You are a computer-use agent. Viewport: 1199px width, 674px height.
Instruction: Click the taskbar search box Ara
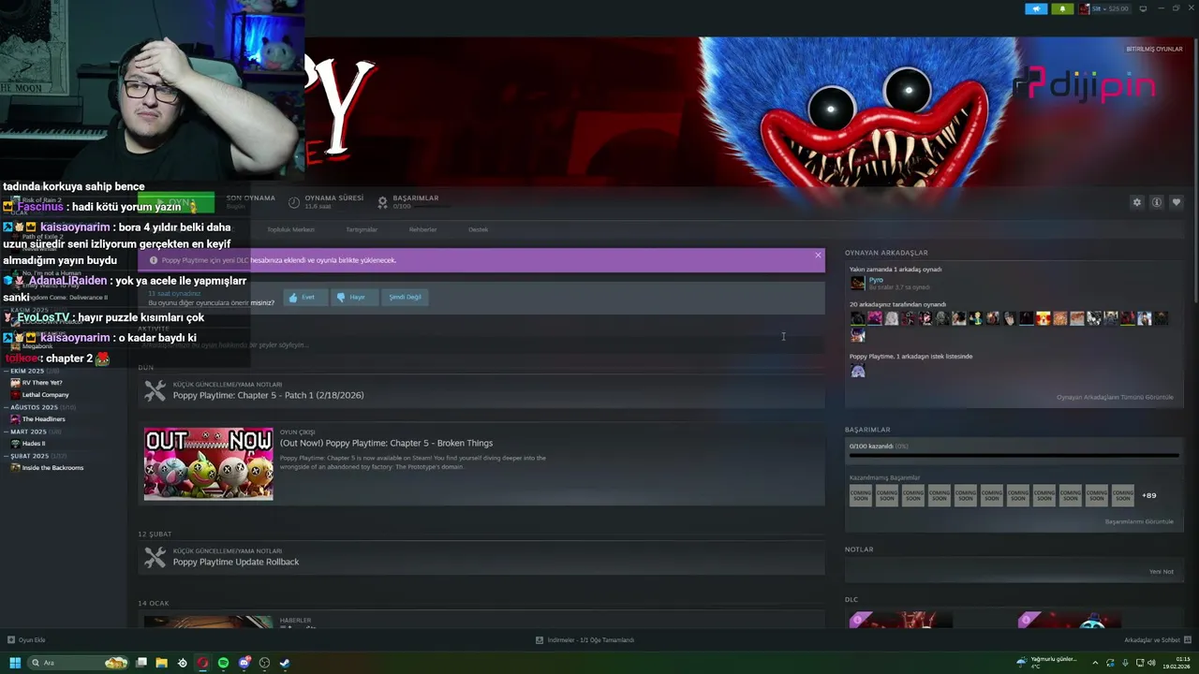click(79, 663)
